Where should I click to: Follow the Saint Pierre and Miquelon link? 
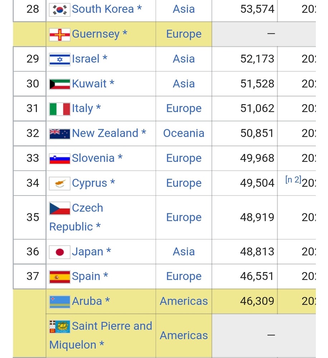point(112,326)
